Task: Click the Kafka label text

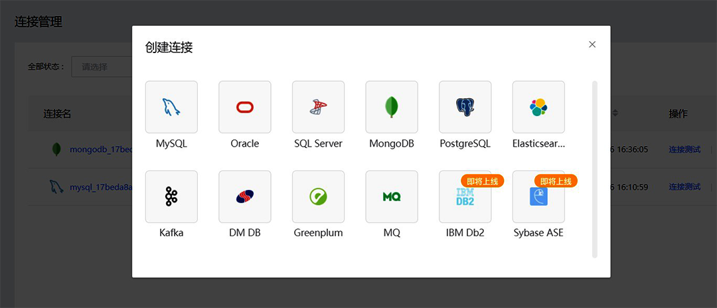Action: tap(171, 232)
